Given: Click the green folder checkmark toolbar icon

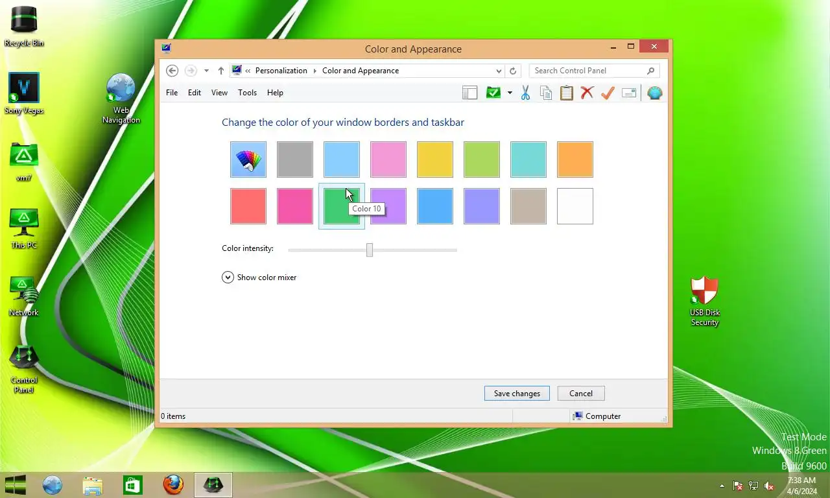Looking at the screenshot, I should [493, 93].
